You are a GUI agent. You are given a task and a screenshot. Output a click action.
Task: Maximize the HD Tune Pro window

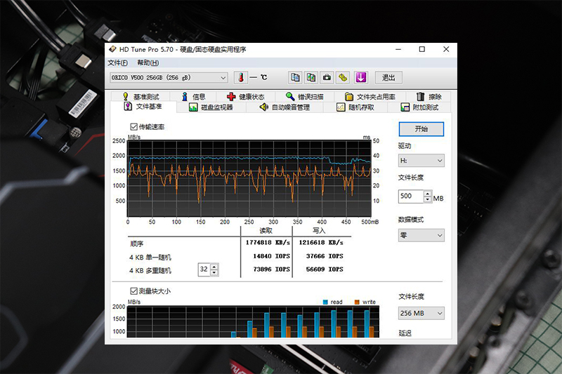[x=422, y=49]
